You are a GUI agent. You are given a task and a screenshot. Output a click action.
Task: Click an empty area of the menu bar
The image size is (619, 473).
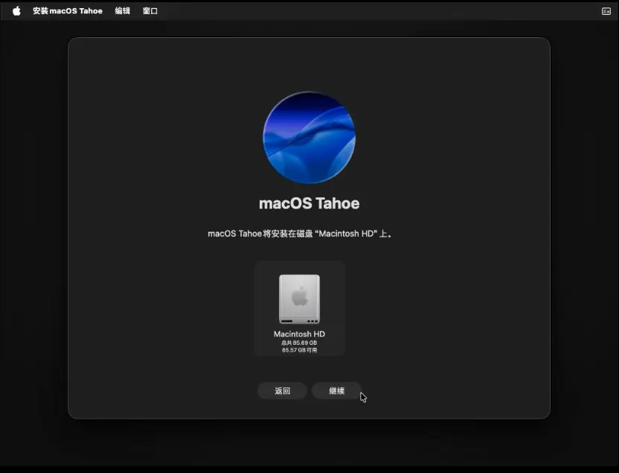tap(372, 11)
